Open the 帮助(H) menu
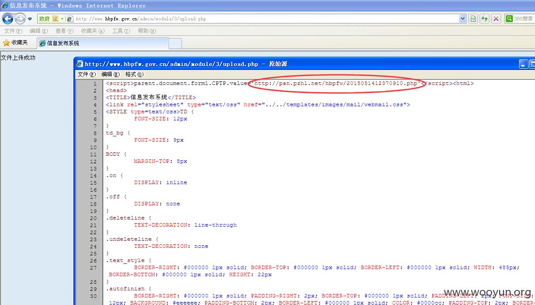Image resolution: width=535 pixels, height=305 pixels. click(146, 31)
